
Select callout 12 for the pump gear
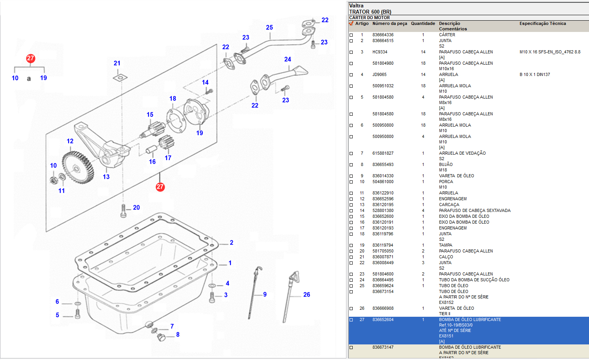click(70, 141)
